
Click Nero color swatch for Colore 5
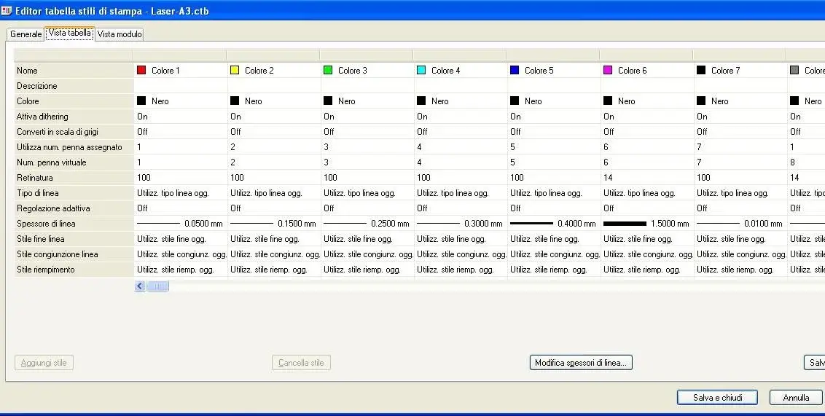515,101
